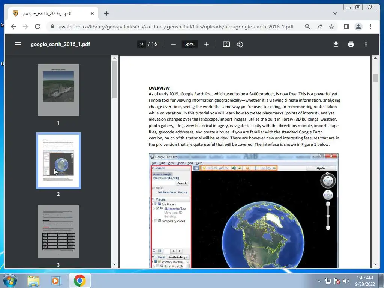This screenshot has height=288, width=384.
Task: Click document scrollbar down arrow
Action: [375, 264]
